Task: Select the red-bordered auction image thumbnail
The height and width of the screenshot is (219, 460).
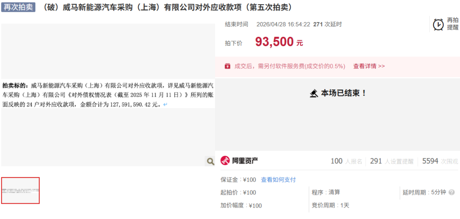Action: tap(20, 190)
